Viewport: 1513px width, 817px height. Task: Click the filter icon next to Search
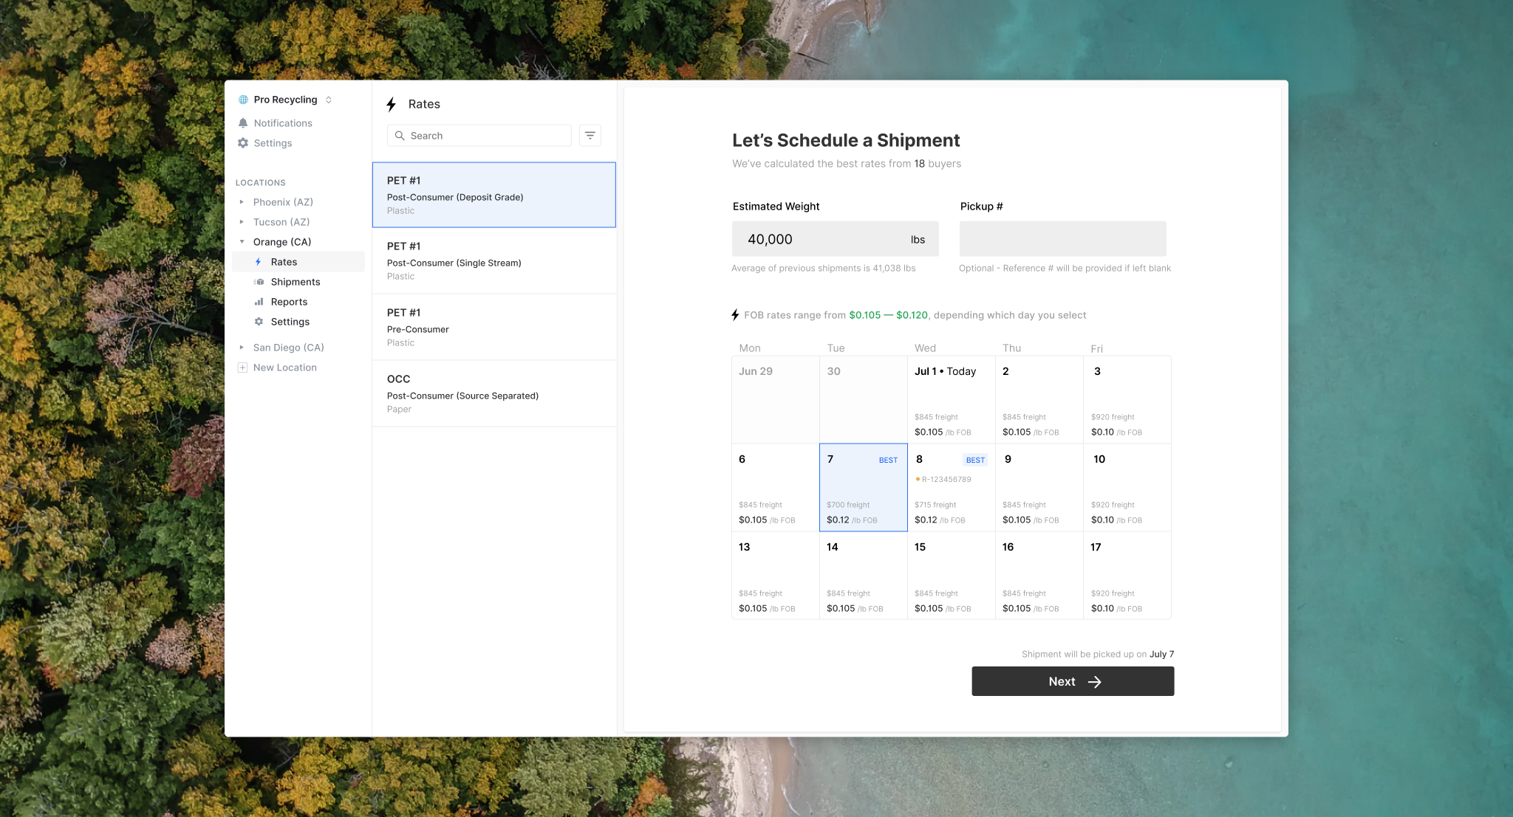pos(590,136)
